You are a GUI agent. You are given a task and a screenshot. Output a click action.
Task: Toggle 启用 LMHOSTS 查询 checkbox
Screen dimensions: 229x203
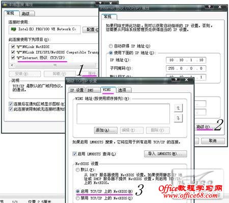point(74,154)
